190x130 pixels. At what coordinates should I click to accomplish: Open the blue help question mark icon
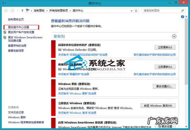coord(182,17)
